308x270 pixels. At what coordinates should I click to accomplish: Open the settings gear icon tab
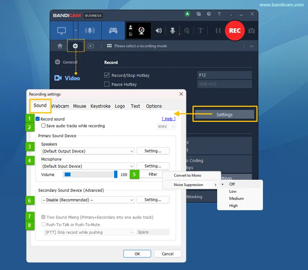pyautogui.click(x=75, y=46)
